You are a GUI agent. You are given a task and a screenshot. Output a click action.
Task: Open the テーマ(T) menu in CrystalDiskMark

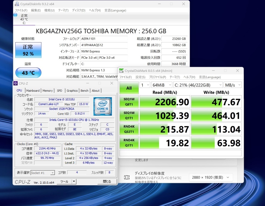(x=175, y=77)
